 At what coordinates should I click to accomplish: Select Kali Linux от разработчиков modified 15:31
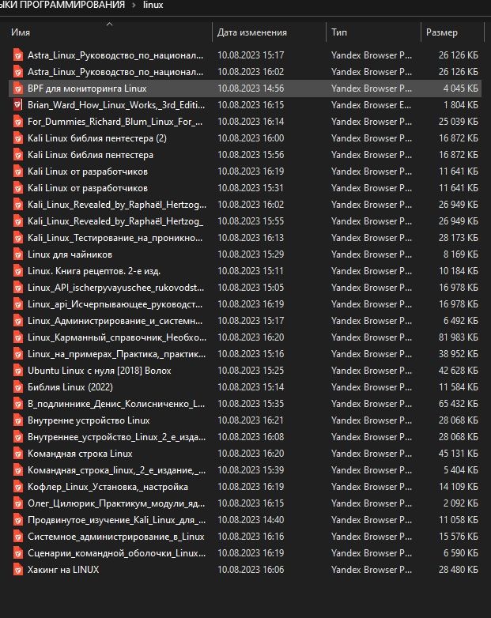(x=88, y=188)
